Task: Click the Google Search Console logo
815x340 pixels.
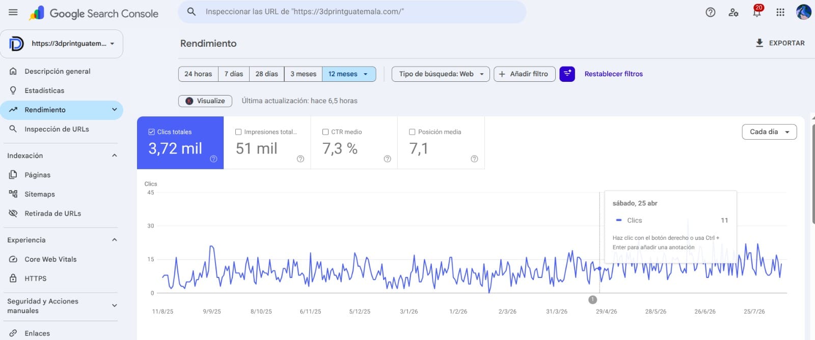Action: (x=94, y=13)
